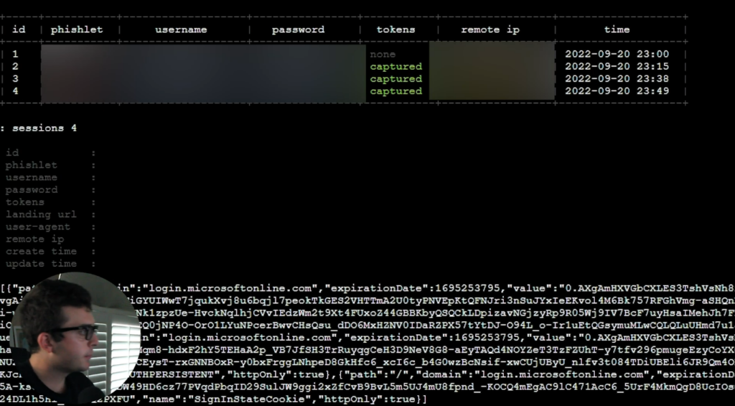Select the "none" token status in row 1

pyautogui.click(x=383, y=55)
